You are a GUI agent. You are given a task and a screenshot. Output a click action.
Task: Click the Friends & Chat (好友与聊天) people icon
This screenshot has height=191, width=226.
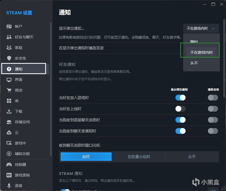coord(9,37)
